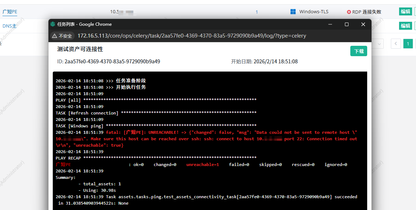Click the Windows-TLS platform label
Image resolution: width=416 pixels, height=210 pixels.
(x=314, y=12)
